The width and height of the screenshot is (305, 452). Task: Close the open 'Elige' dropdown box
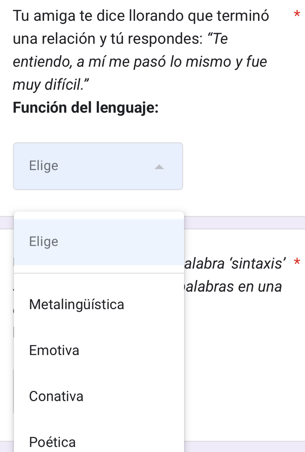tap(98, 166)
